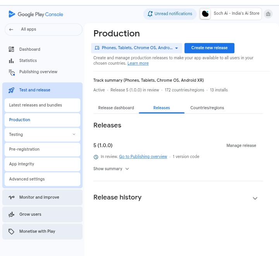
Task: Expand Show summary for release 5
Action: point(111,169)
